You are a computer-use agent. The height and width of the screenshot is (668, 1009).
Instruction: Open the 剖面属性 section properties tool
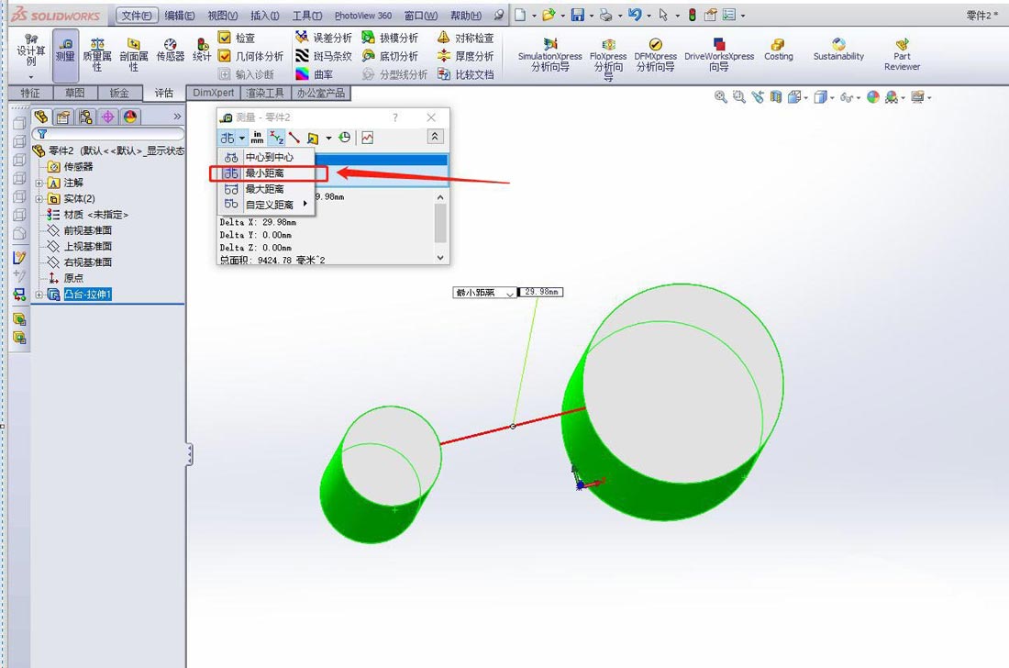(x=134, y=55)
